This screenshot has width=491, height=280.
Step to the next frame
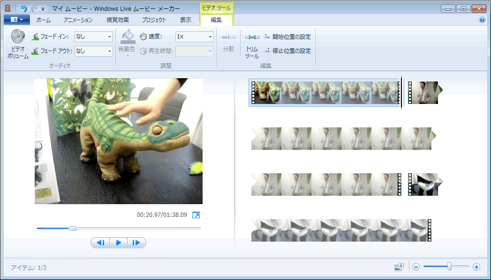click(x=136, y=243)
